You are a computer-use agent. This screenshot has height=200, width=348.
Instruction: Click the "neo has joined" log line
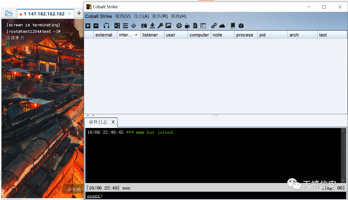[130, 132]
